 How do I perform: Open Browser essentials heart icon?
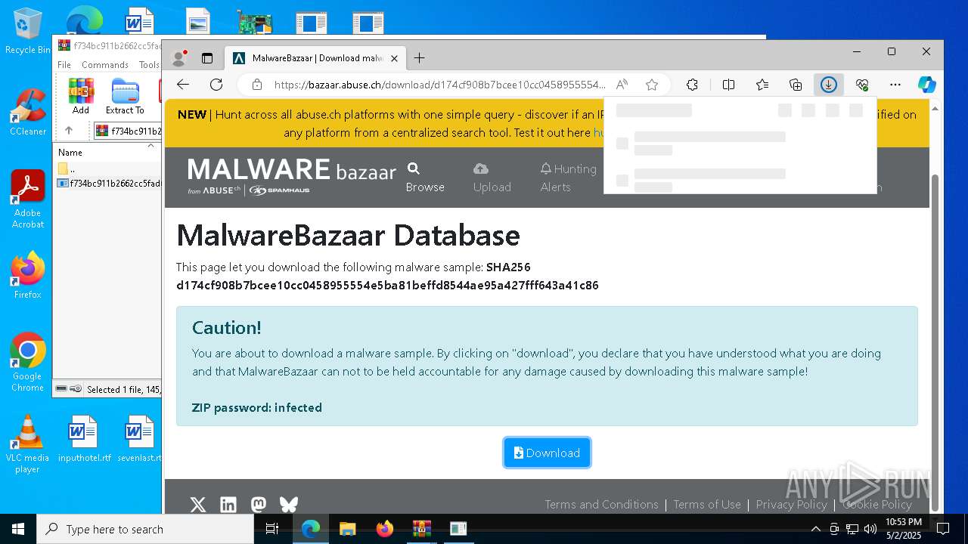(862, 85)
